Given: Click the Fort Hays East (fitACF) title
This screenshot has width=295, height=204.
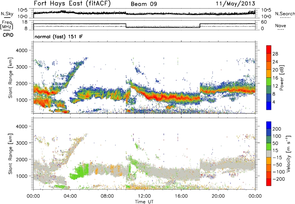Looking at the screenshot, I should [x=72, y=3].
